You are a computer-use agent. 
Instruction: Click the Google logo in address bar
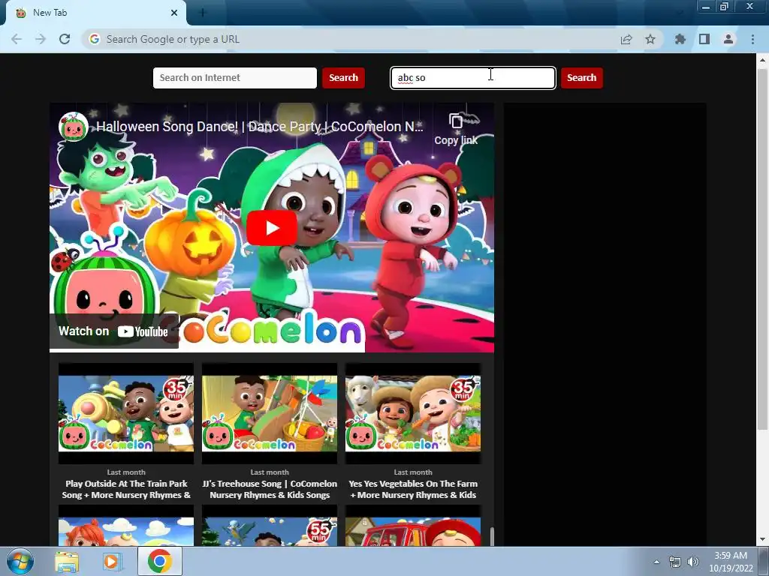[x=95, y=39]
